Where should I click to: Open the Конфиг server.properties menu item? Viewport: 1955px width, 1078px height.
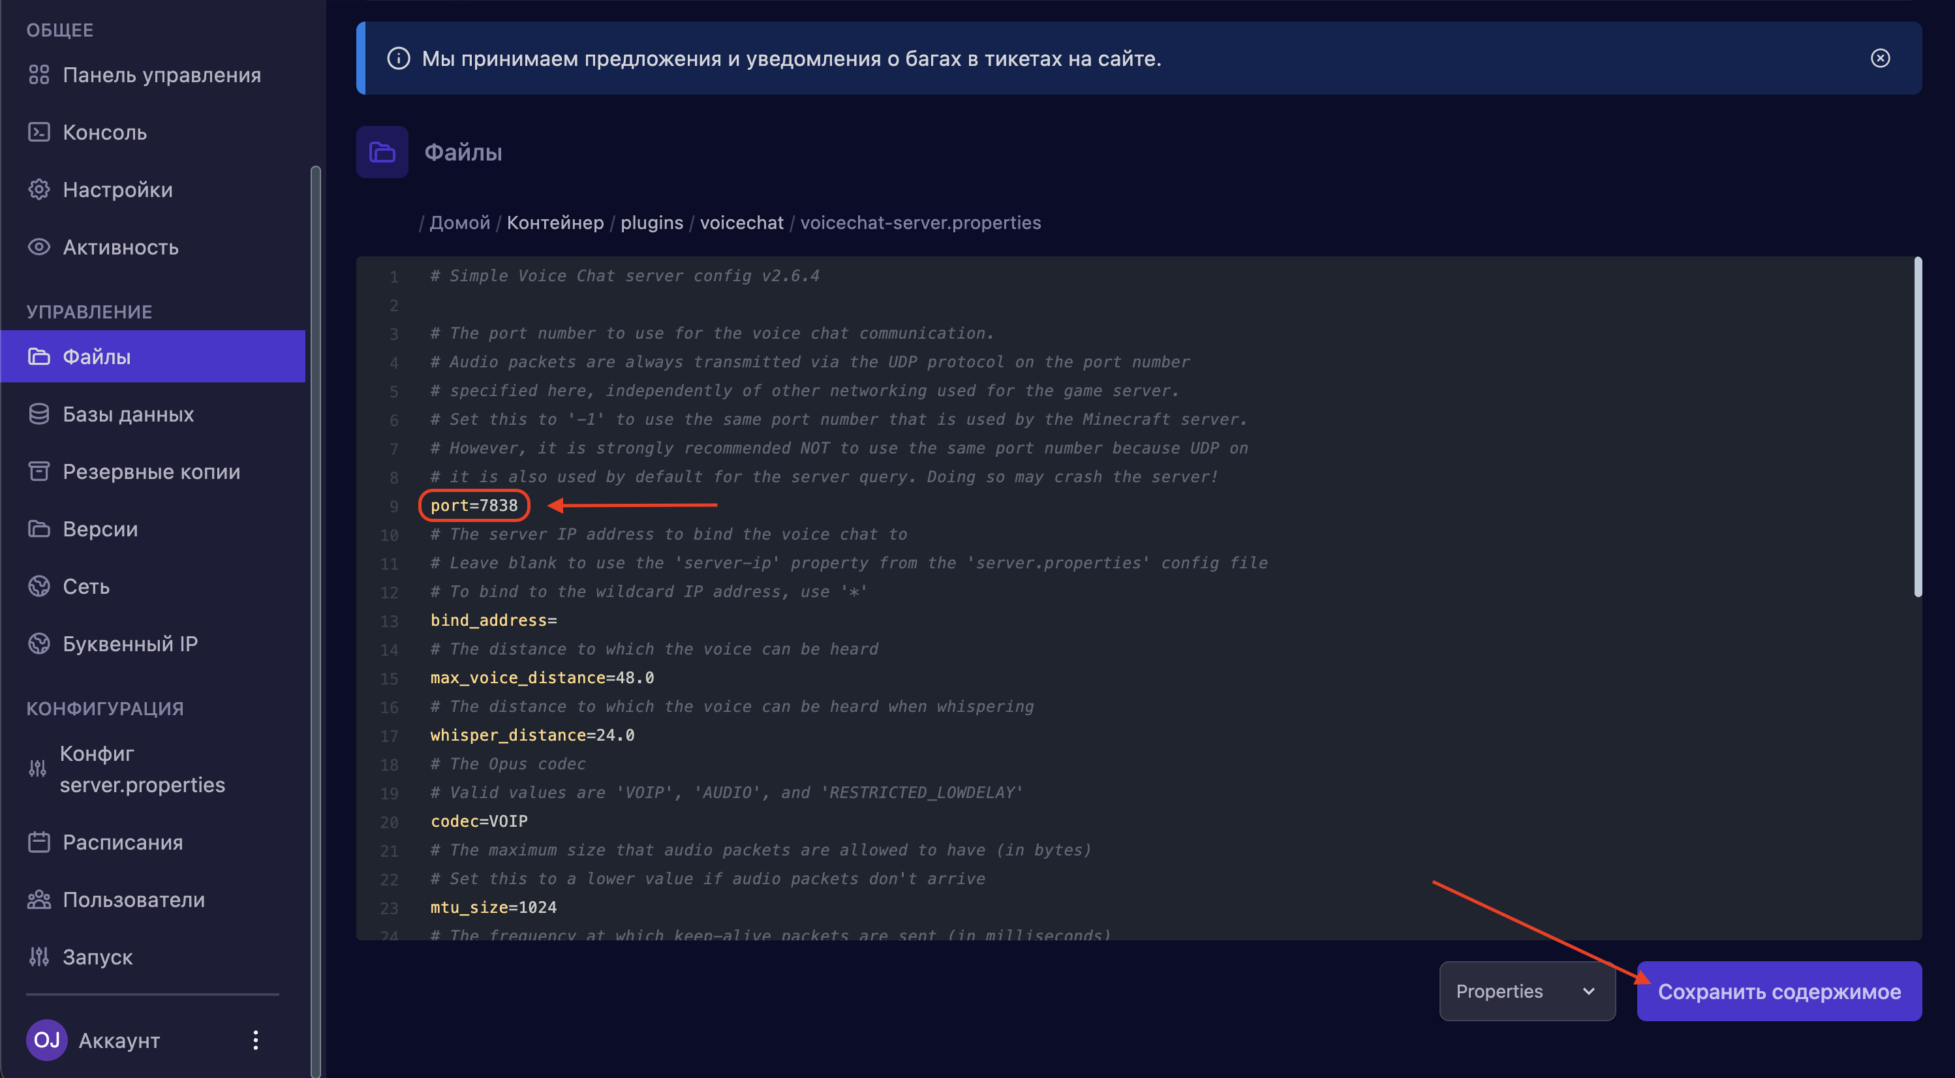point(142,768)
